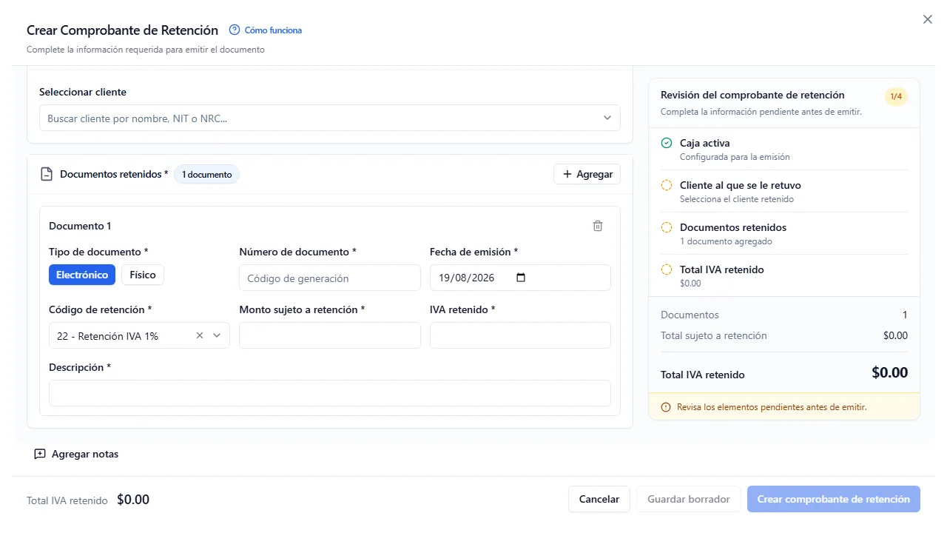Image resolution: width=947 pixels, height=533 pixels.
Task: Click the pending circle next to Total IVA retenido
Action: 667,270
